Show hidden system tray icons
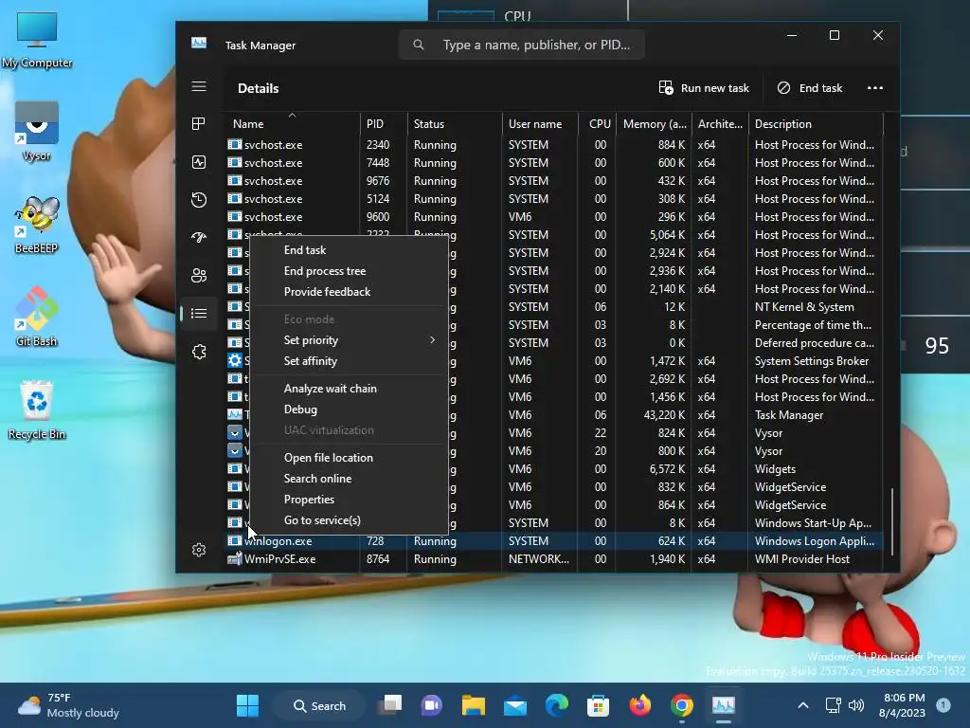The height and width of the screenshot is (728, 970). pyautogui.click(x=803, y=705)
